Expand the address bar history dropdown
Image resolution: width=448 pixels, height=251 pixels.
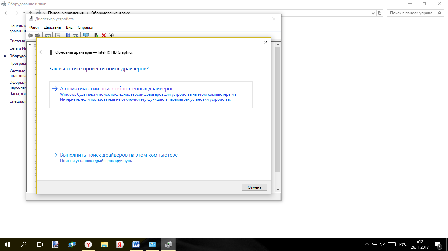tap(373, 13)
